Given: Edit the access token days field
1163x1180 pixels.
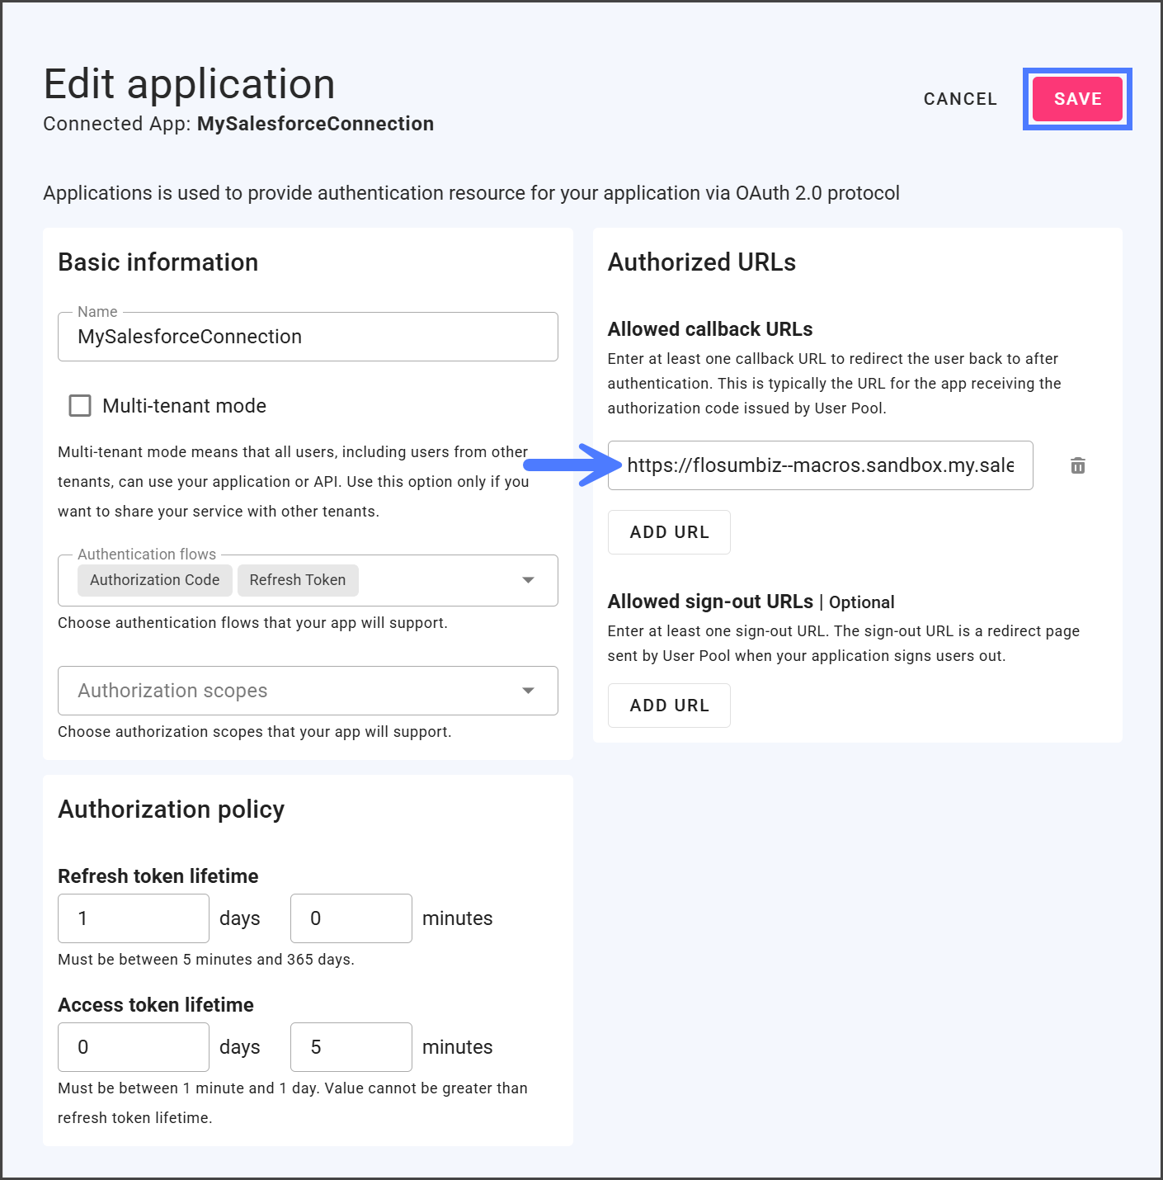Looking at the screenshot, I should [134, 1047].
